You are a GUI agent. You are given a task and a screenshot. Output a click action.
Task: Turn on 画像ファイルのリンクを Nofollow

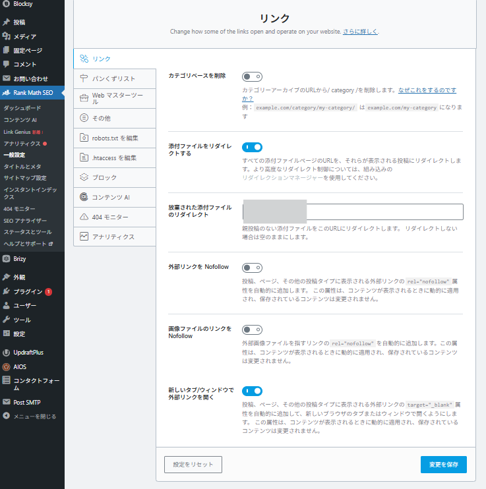click(252, 330)
